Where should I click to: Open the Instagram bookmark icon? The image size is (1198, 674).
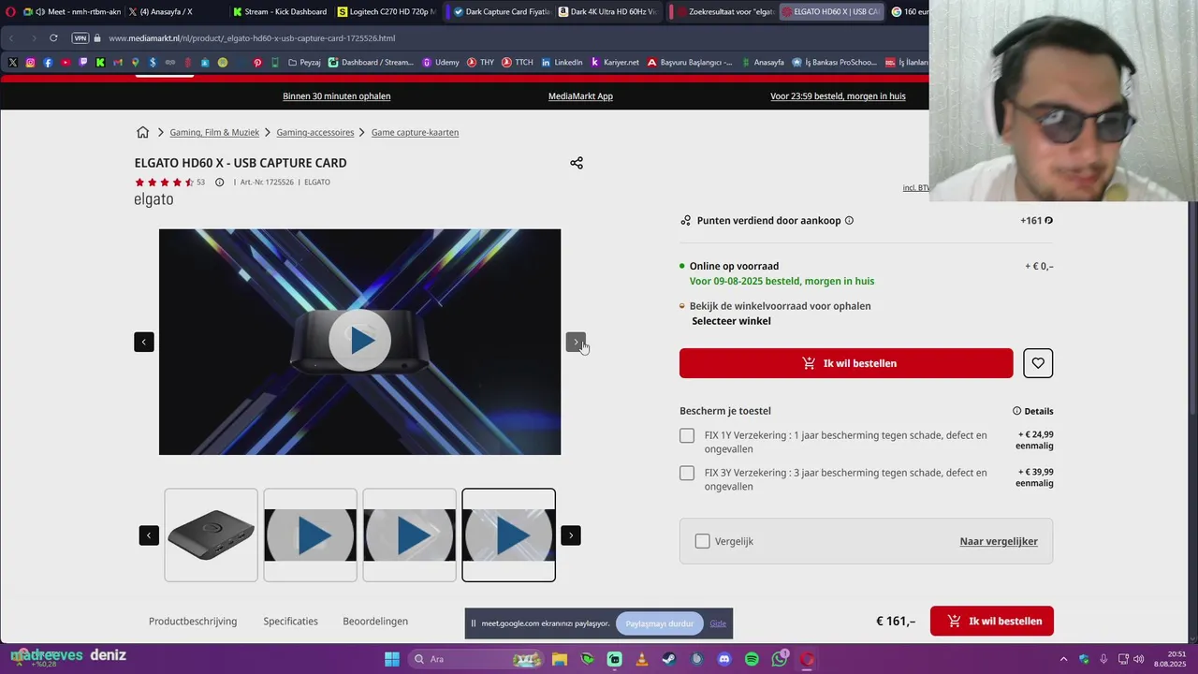coord(30,63)
